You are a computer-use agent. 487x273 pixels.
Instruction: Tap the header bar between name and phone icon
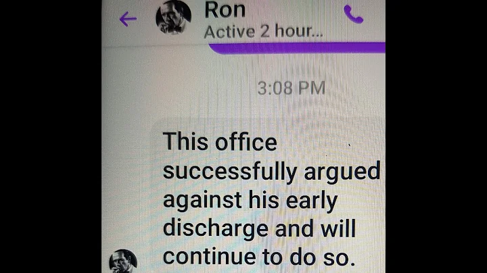click(x=295, y=12)
